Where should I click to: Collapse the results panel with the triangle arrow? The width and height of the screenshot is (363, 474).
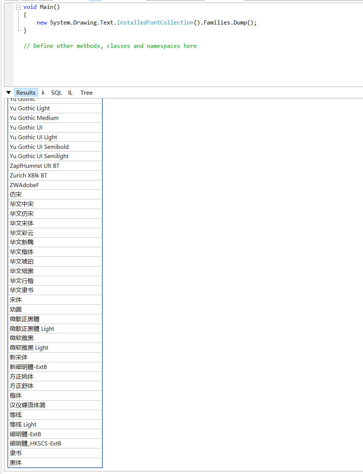(8, 92)
